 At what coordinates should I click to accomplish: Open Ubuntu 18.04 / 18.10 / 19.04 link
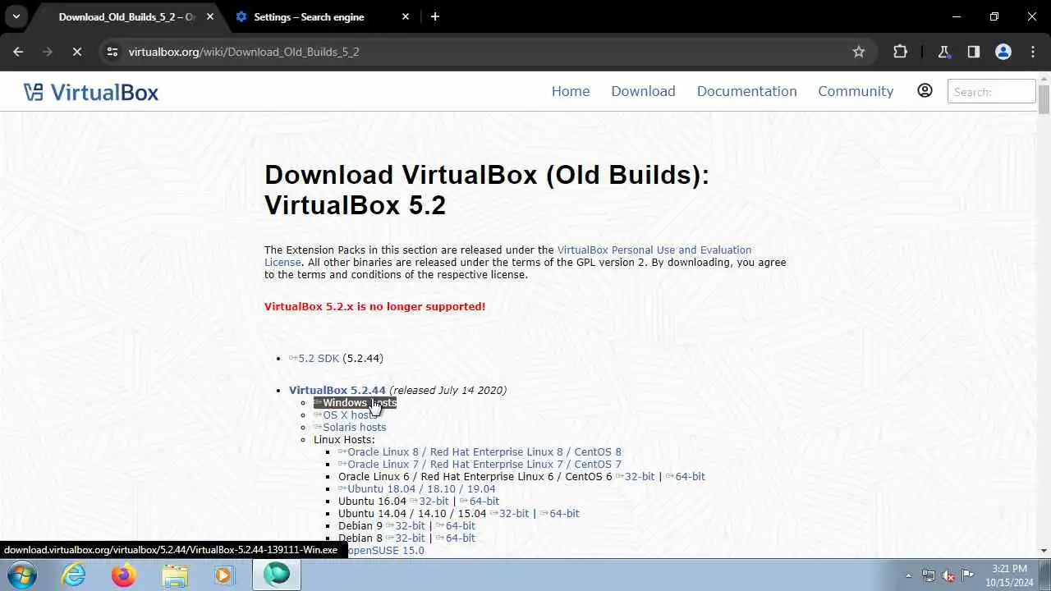pyautogui.click(x=417, y=488)
